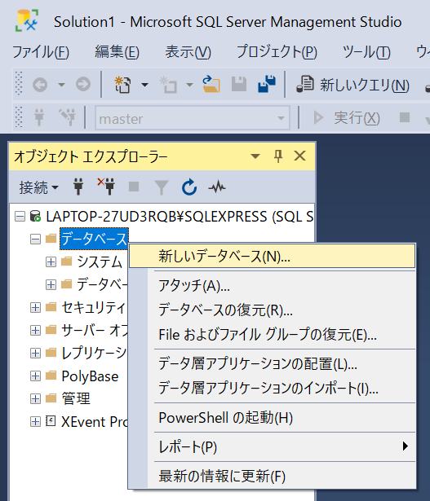Pin the Object Explorer panel with pushpin icon
Image resolution: width=430 pixels, height=501 pixels.
[x=278, y=156]
